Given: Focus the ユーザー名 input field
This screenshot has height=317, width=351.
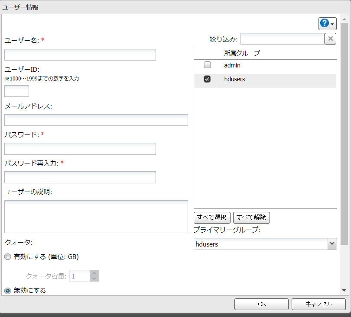Looking at the screenshot, I should tap(80, 54).
